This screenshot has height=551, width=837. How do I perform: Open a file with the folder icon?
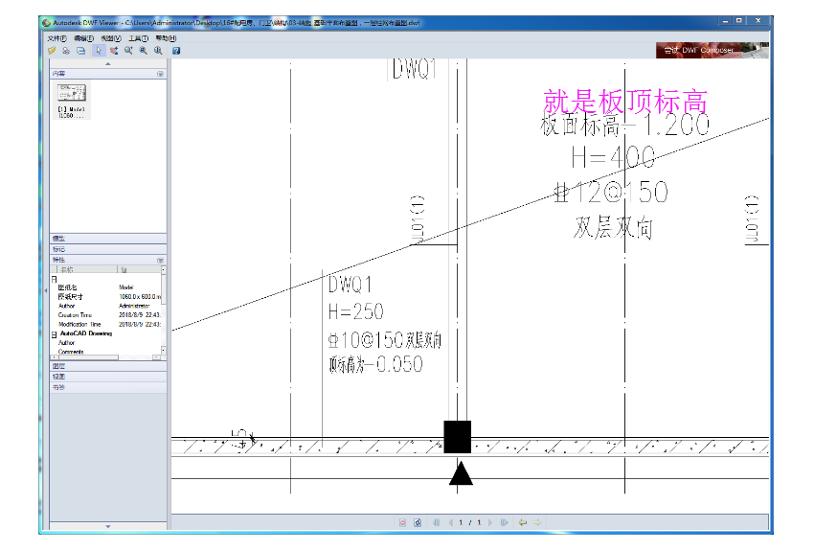click(x=52, y=51)
